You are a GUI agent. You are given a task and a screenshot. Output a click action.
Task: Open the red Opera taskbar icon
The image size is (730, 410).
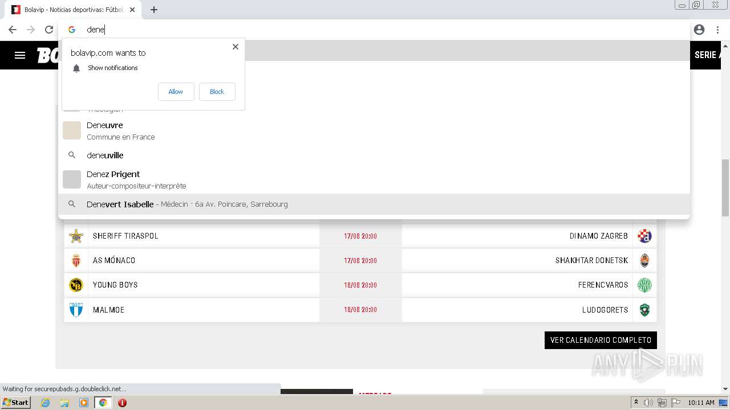(x=122, y=403)
